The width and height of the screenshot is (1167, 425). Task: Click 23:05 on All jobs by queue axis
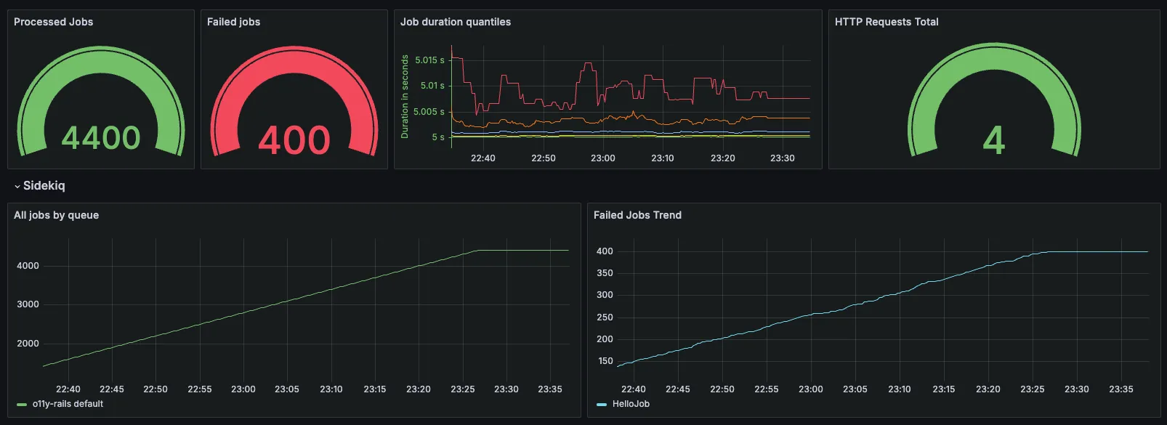point(287,389)
